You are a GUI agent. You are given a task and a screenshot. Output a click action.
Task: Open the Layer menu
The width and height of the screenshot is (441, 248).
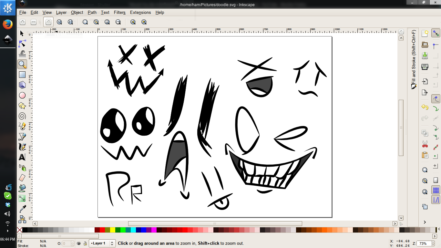tap(61, 12)
